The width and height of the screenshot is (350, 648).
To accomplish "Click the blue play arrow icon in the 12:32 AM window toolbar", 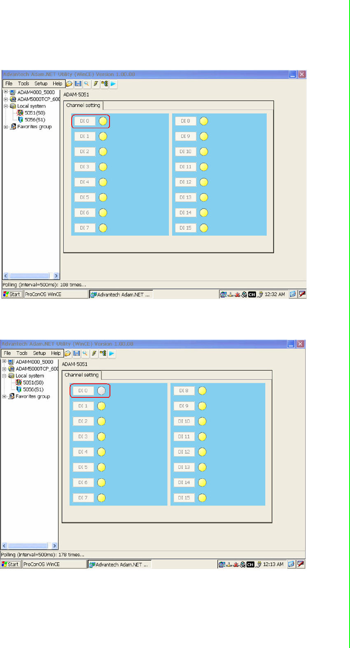I will [113, 84].
